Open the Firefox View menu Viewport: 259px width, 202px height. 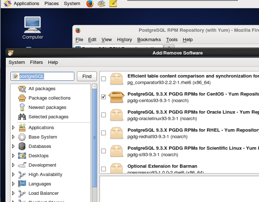tap(107, 40)
